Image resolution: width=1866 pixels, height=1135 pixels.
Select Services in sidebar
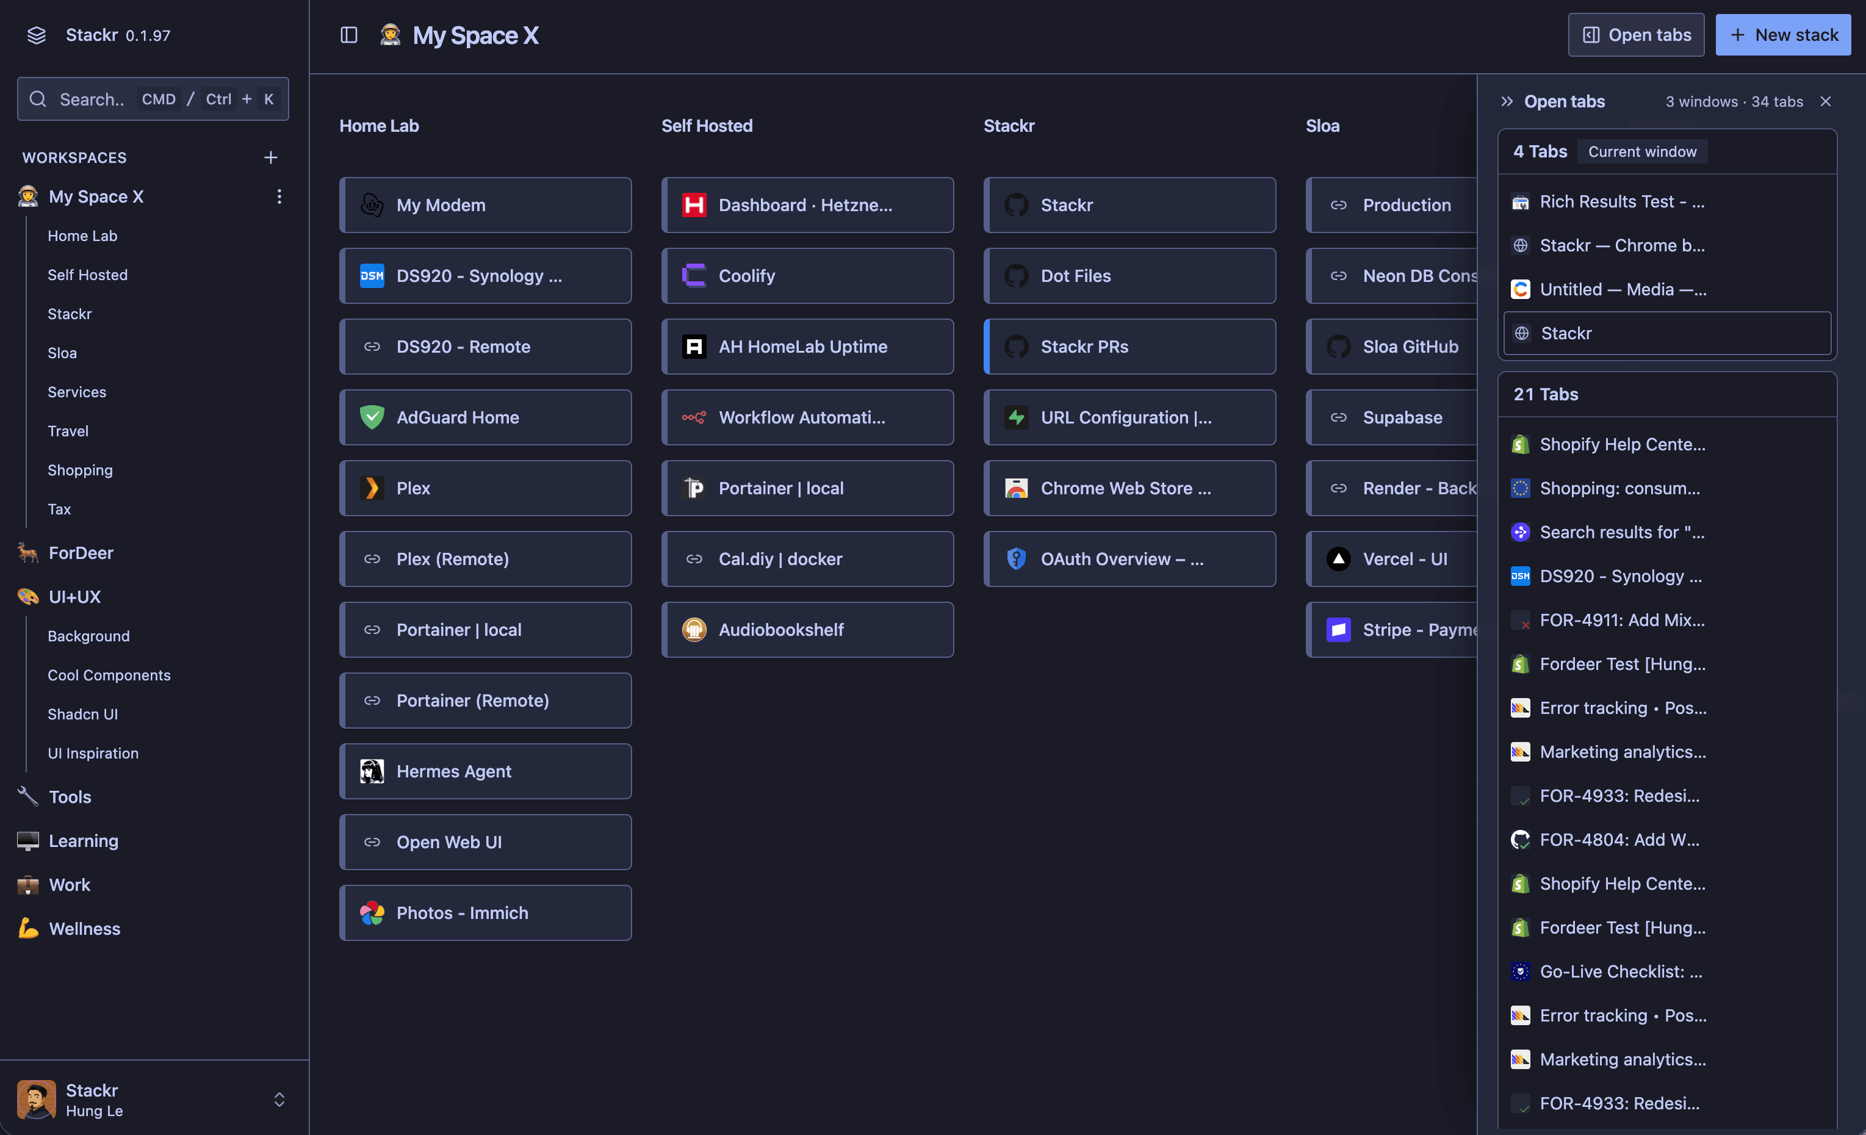(77, 392)
